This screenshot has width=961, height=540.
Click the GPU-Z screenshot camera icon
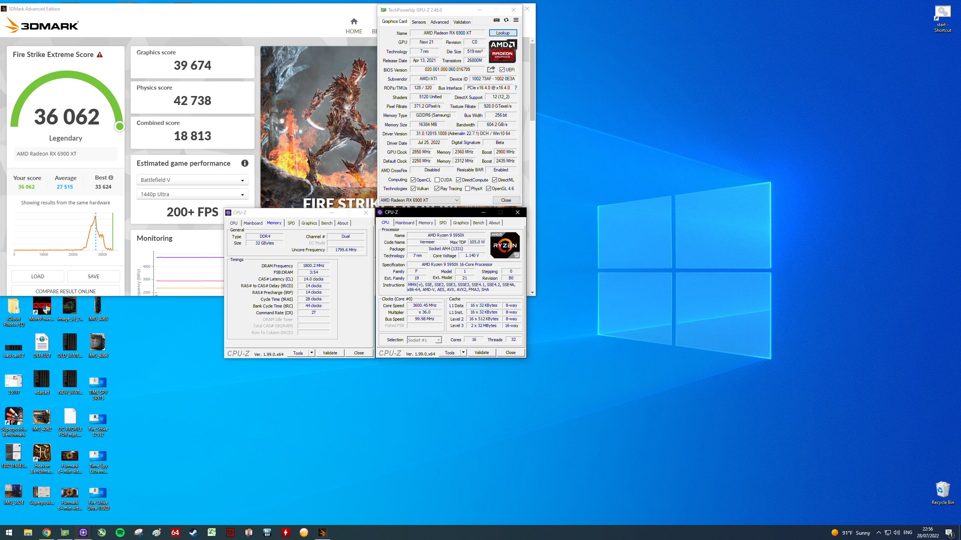click(x=497, y=20)
